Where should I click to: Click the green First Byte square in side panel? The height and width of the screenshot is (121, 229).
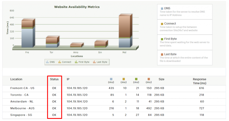(162, 39)
